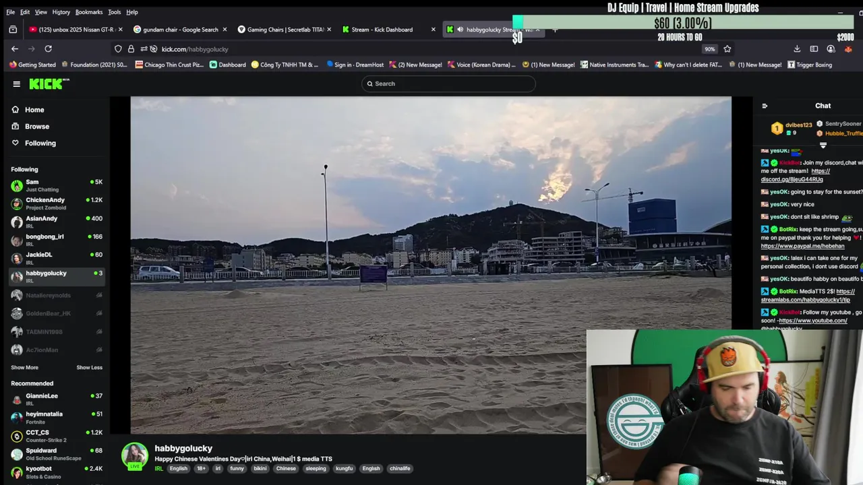
Task: Open kyootbot's recommended channel
Action: (57, 472)
